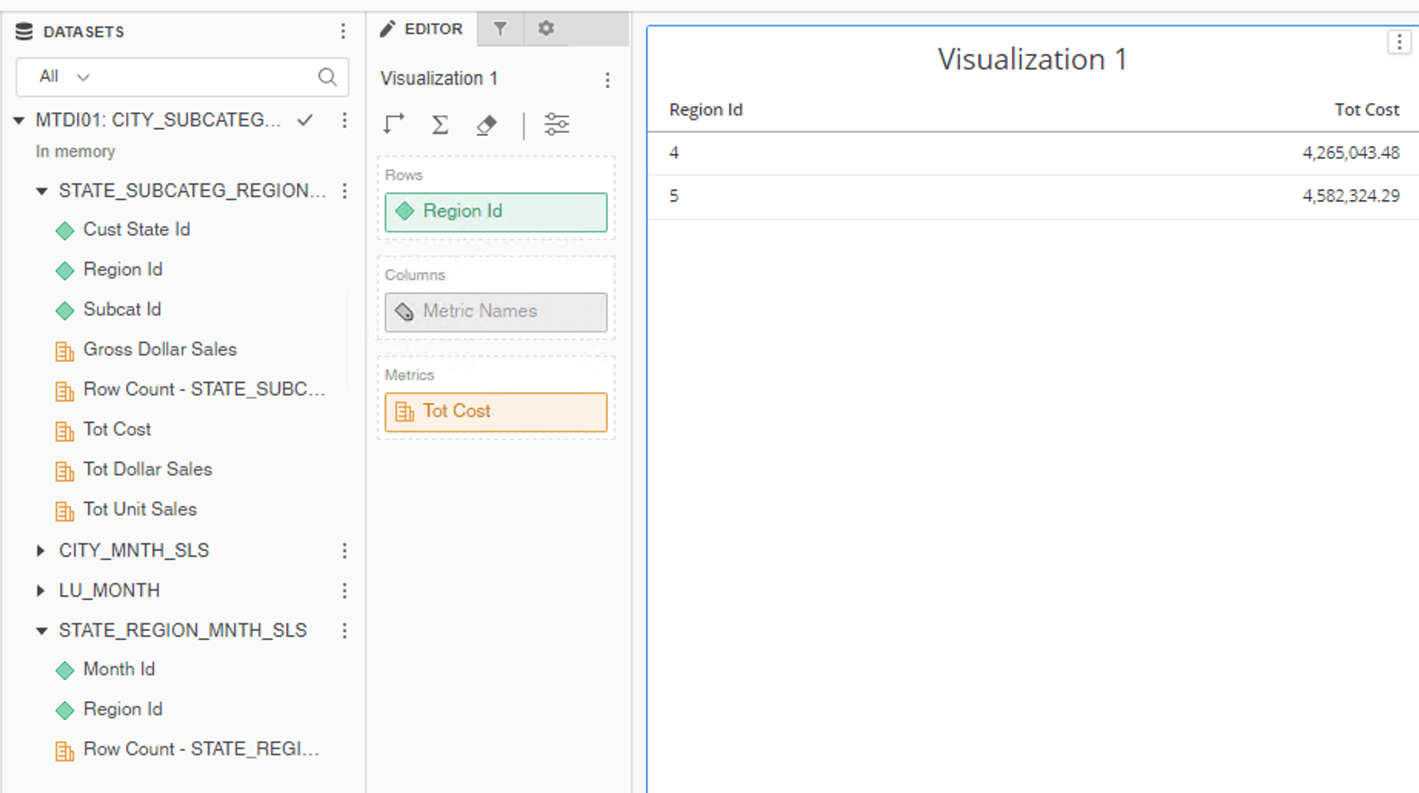Open Visualization 1 editor options menu
Screen dimensions: 1419x793
click(x=608, y=80)
